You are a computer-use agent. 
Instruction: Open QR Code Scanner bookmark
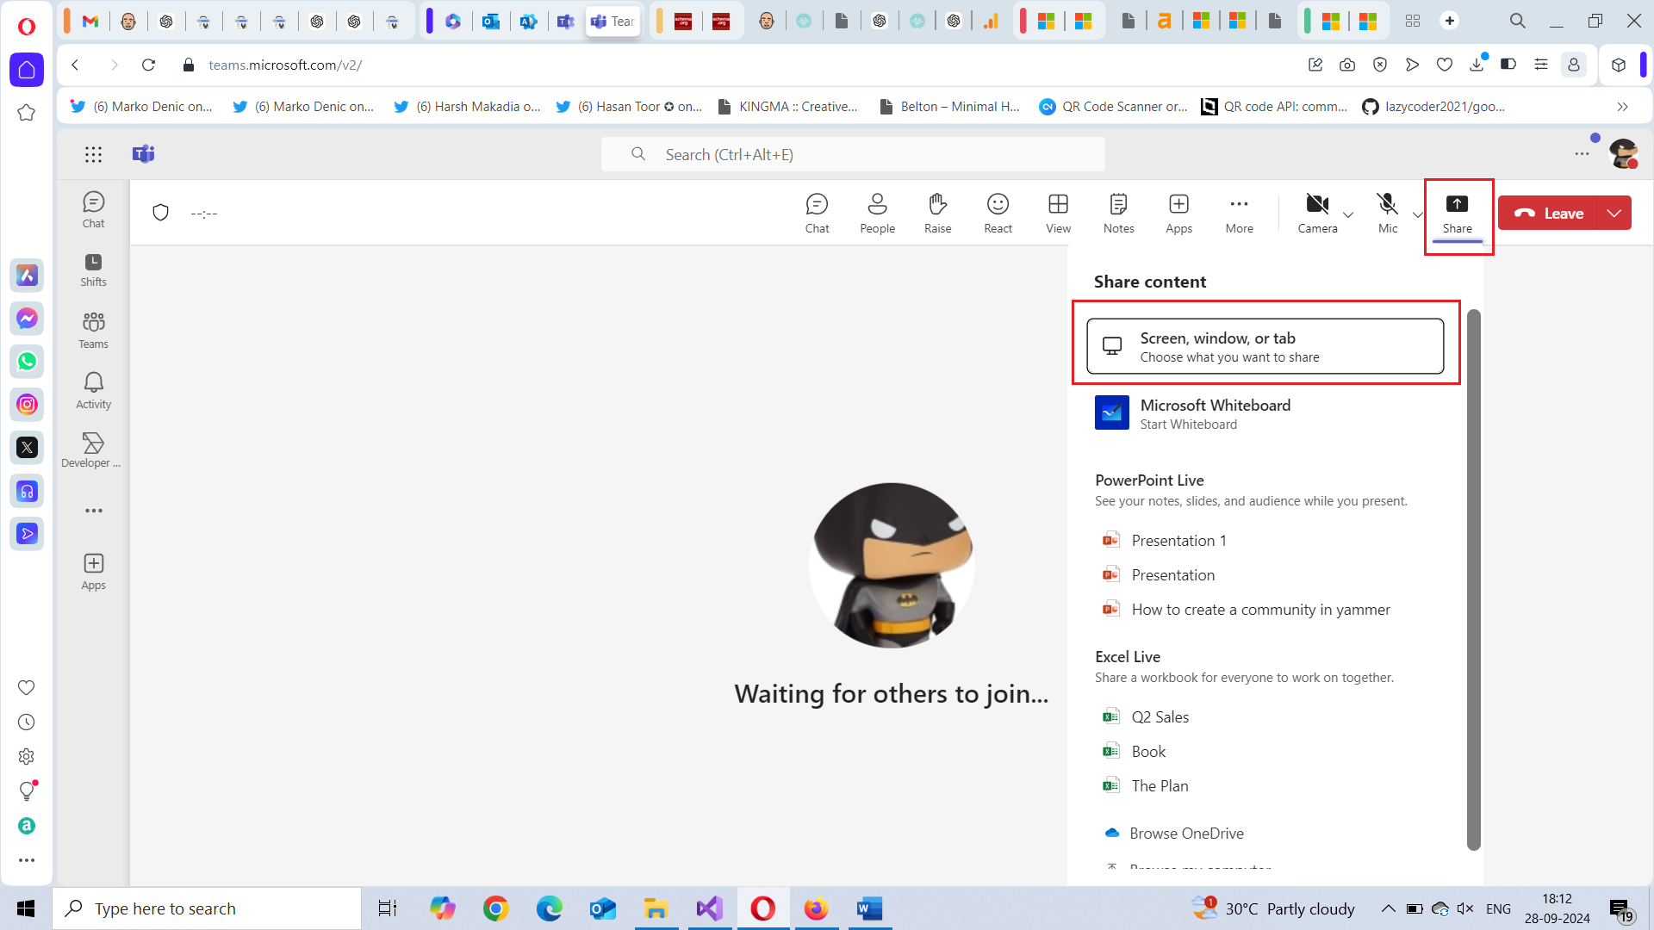click(x=1113, y=107)
